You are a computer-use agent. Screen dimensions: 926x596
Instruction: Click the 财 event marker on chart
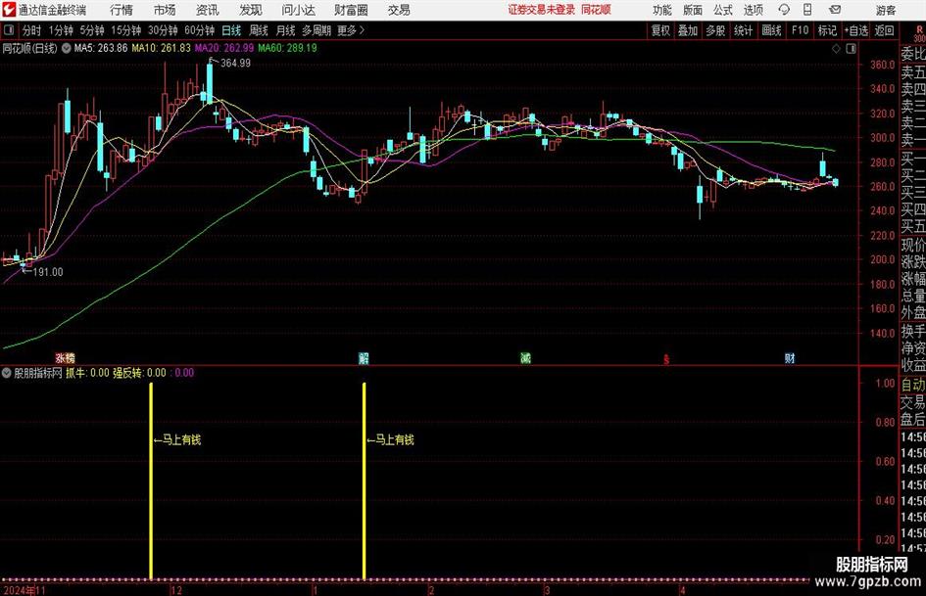[790, 358]
